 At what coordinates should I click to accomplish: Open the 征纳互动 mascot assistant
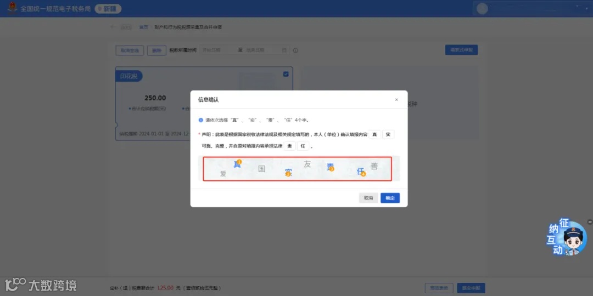pyautogui.click(x=567, y=237)
